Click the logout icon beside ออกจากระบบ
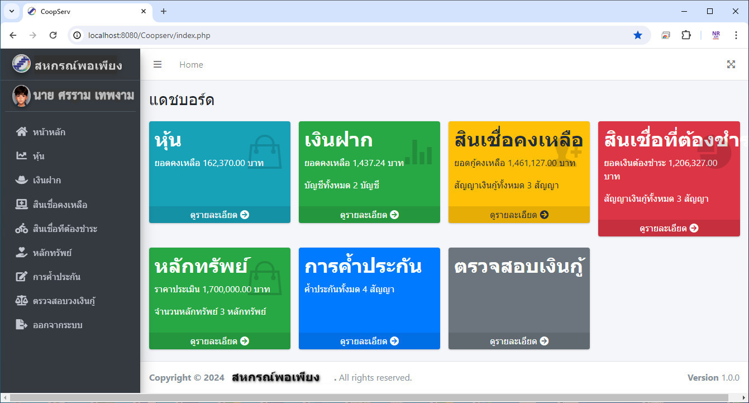 pos(22,325)
